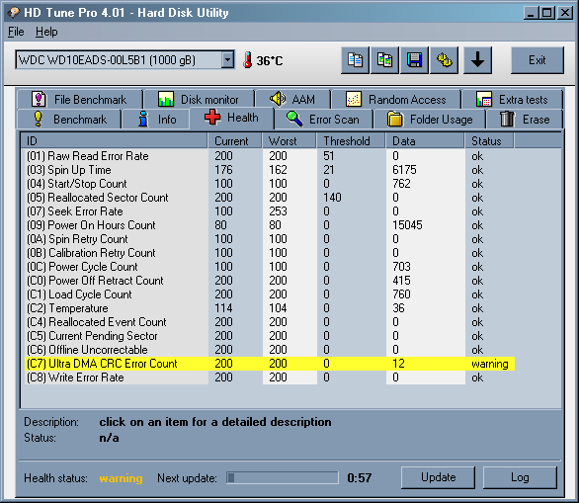Click the Exit button
579x503 pixels.
pos(538,60)
